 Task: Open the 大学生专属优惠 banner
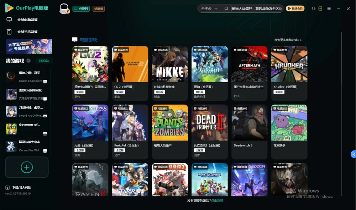click(29, 46)
